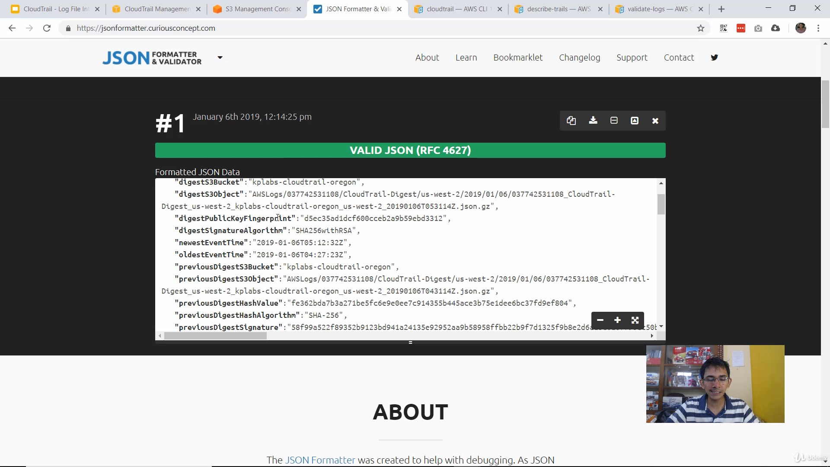Switch to describe-trails — AWS tab
The image size is (830, 467).
(x=559, y=9)
